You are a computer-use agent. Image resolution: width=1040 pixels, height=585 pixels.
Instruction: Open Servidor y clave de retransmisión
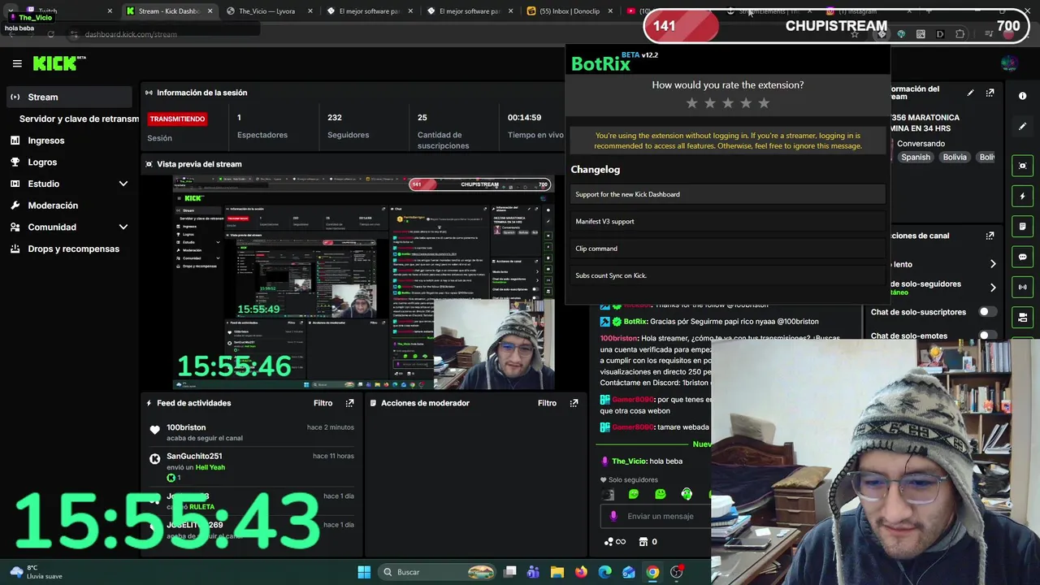pyautogui.click(x=79, y=119)
